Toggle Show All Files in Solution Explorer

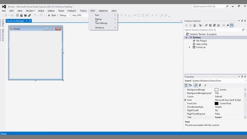(218, 25)
